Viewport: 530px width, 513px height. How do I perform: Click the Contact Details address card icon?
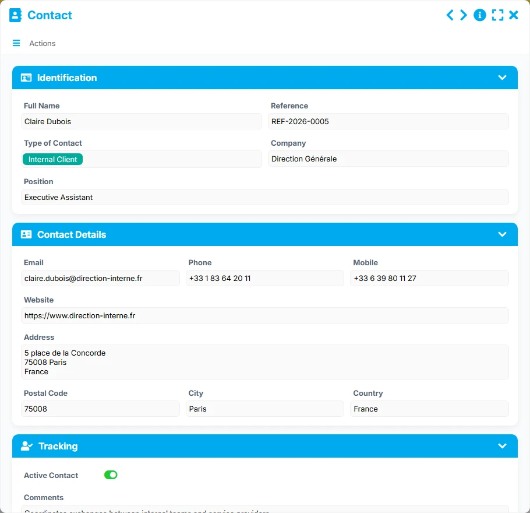tap(26, 234)
